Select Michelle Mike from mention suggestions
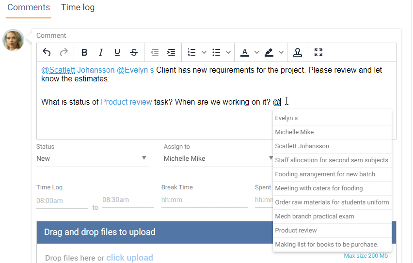 (x=294, y=132)
